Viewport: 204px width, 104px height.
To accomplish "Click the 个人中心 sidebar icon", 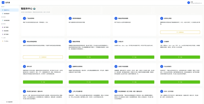I will click(3, 41).
